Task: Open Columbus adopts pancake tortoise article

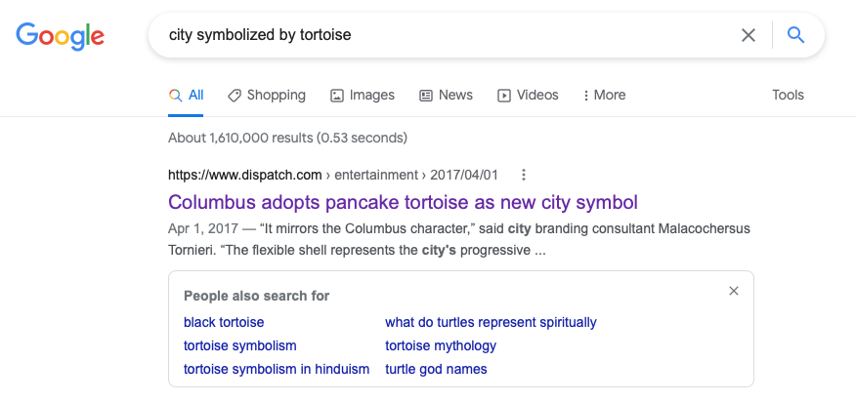Action: click(x=403, y=202)
